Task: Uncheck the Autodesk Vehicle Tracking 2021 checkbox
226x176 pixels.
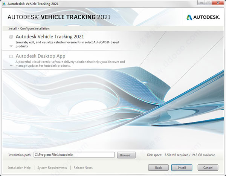Action: (x=11, y=37)
